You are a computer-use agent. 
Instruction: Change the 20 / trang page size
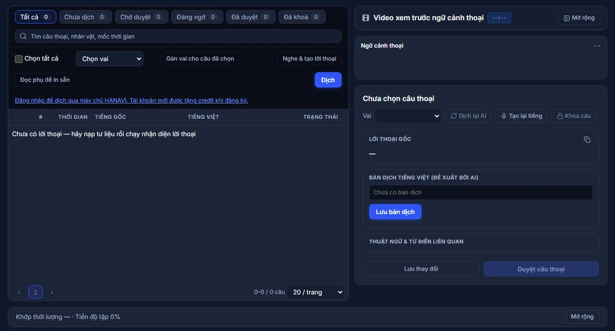point(316,292)
